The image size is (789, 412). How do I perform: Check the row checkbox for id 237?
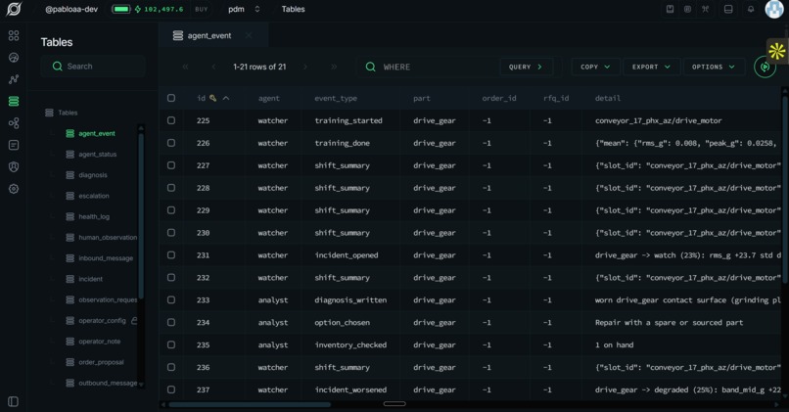click(x=171, y=389)
